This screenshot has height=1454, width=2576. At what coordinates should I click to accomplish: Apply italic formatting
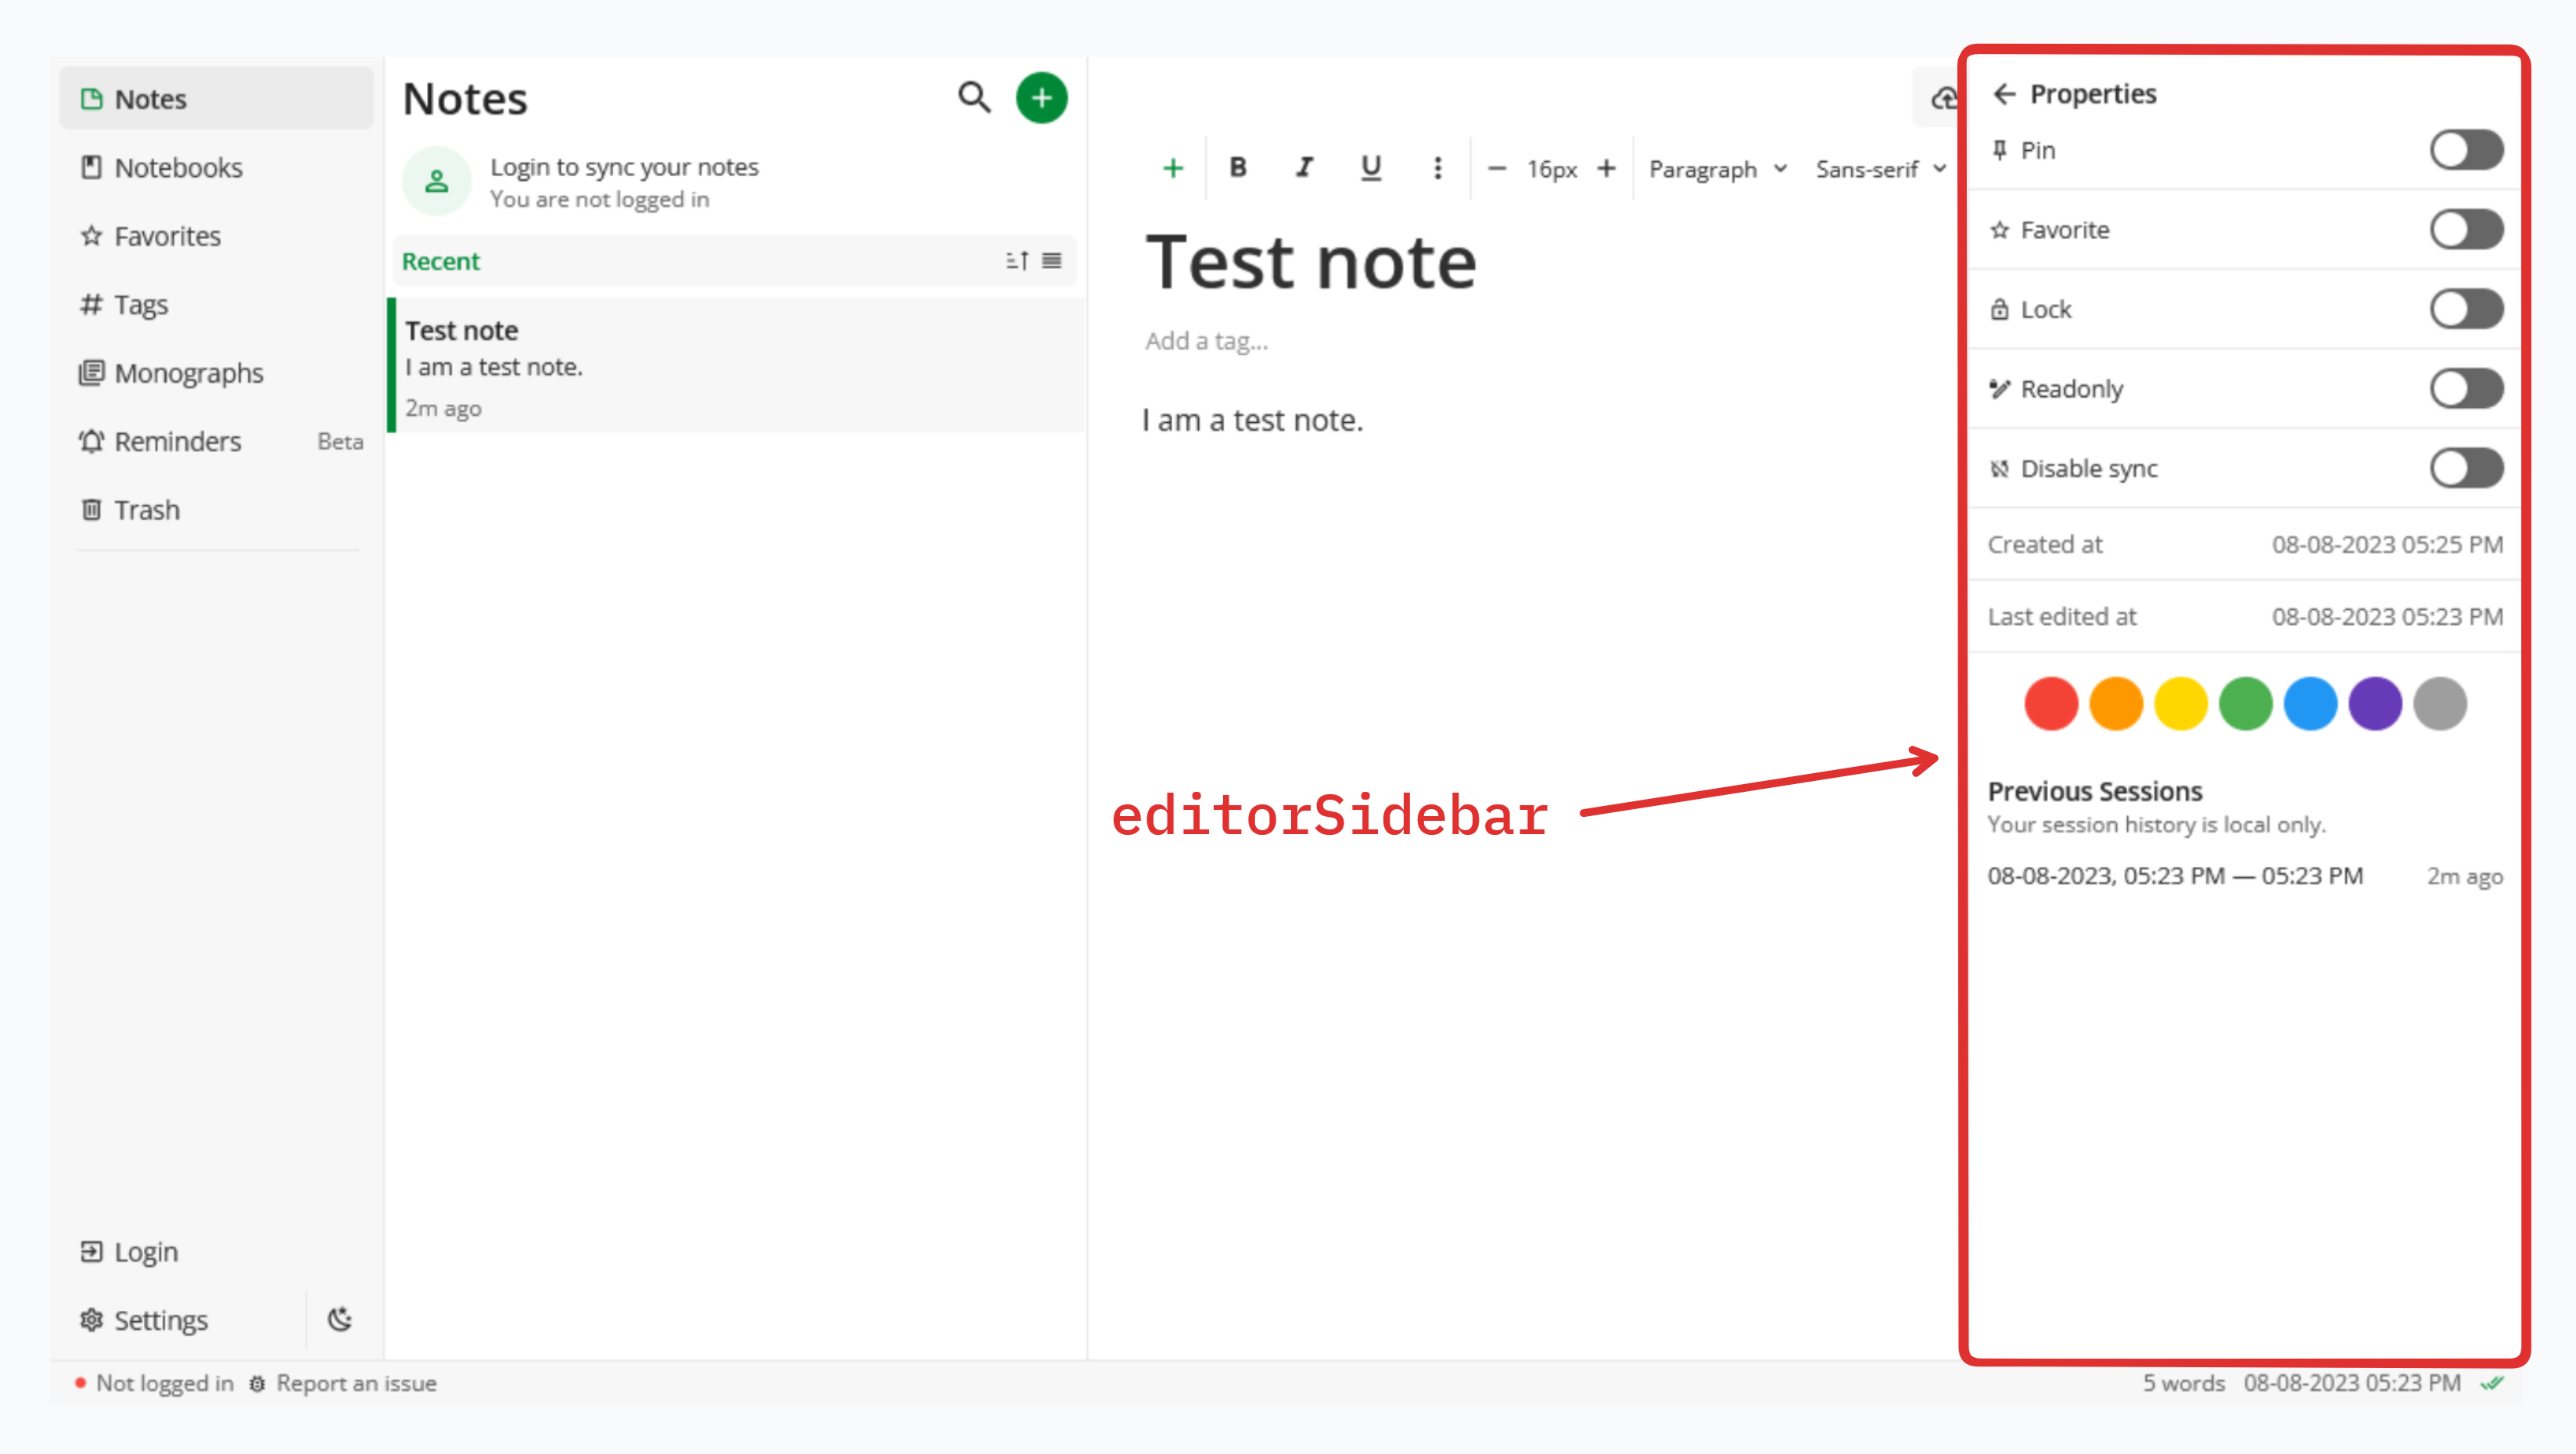pyautogui.click(x=1303, y=168)
